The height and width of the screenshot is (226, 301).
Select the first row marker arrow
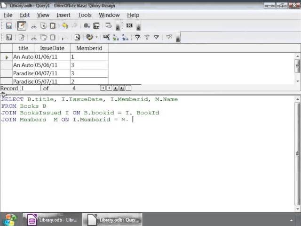click(x=6, y=57)
